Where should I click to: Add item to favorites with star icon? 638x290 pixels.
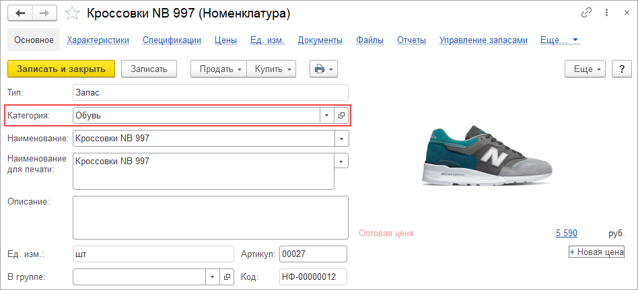[x=73, y=13]
